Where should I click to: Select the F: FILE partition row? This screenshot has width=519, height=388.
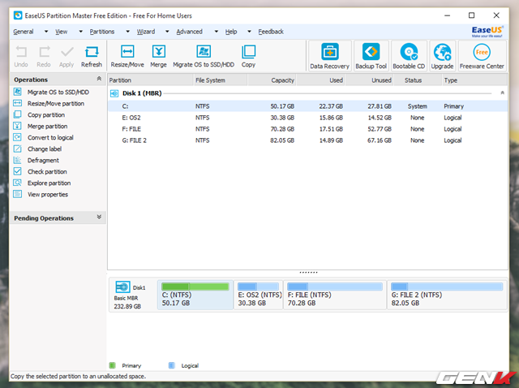307,129
